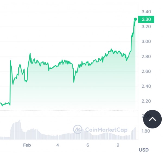
Task: Click the 2.60 price axis label
Action: [x=146, y=71]
